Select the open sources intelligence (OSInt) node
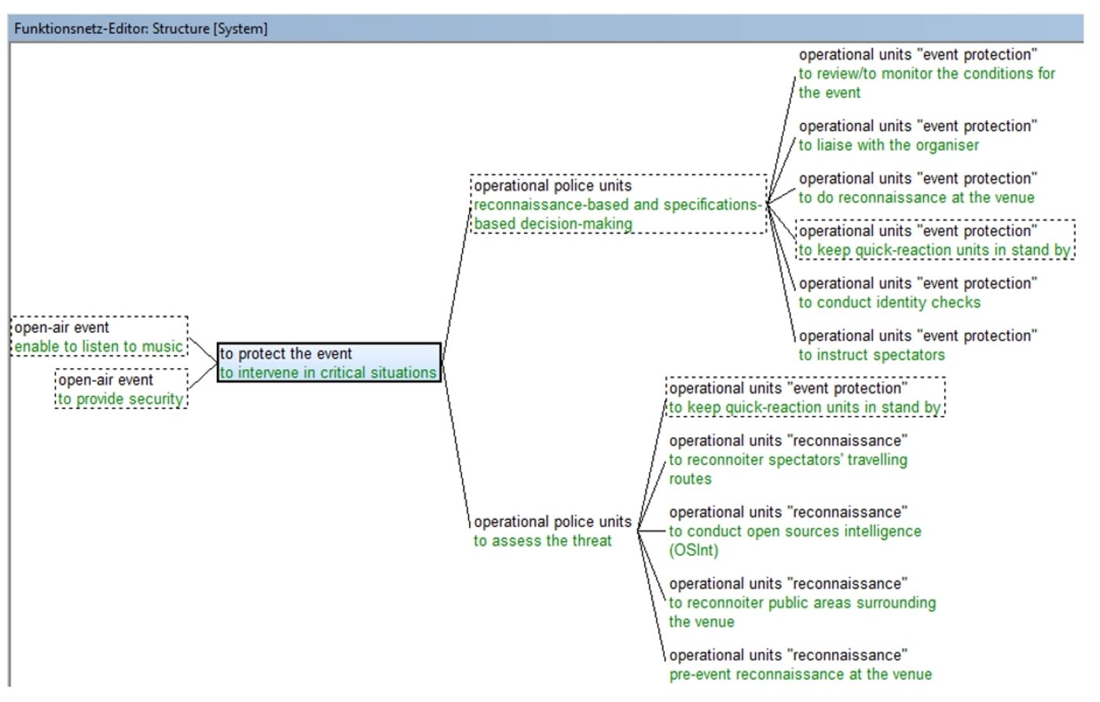Screen dimensions: 1100x702 point(794,532)
